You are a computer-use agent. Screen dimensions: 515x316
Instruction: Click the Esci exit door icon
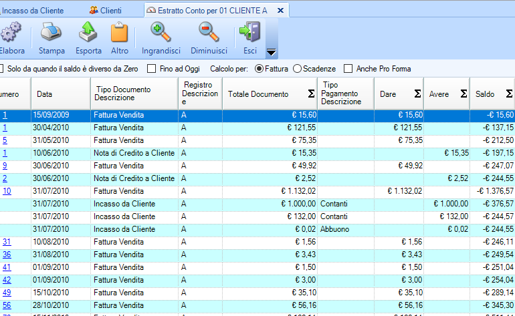pos(249,32)
